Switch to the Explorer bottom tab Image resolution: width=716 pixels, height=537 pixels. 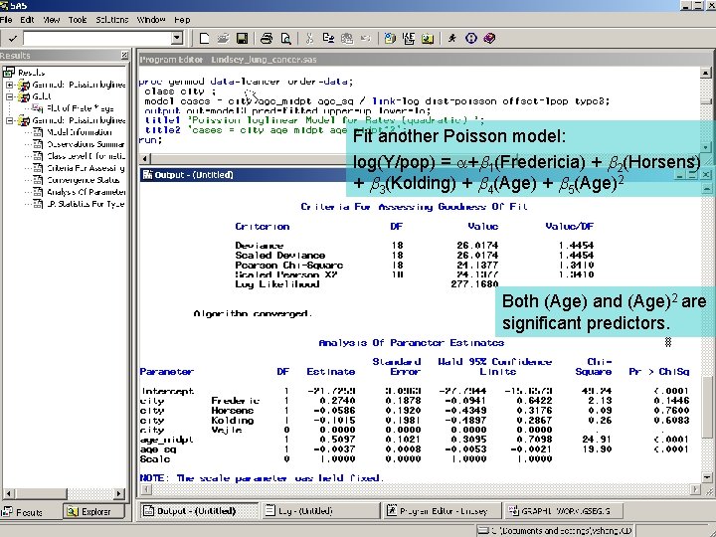click(x=94, y=512)
